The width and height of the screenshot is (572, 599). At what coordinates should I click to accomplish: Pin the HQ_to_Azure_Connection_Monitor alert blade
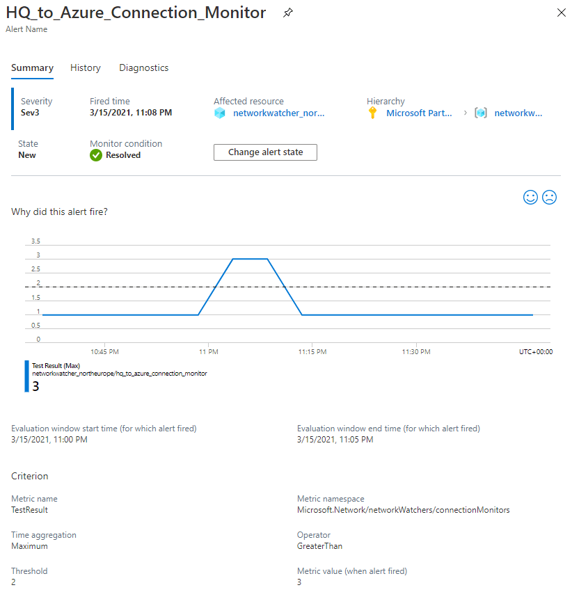click(287, 13)
